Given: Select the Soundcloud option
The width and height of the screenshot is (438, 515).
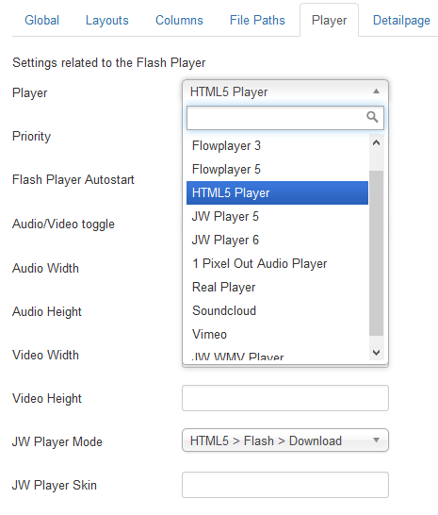Looking at the screenshot, I should pyautogui.click(x=277, y=310).
